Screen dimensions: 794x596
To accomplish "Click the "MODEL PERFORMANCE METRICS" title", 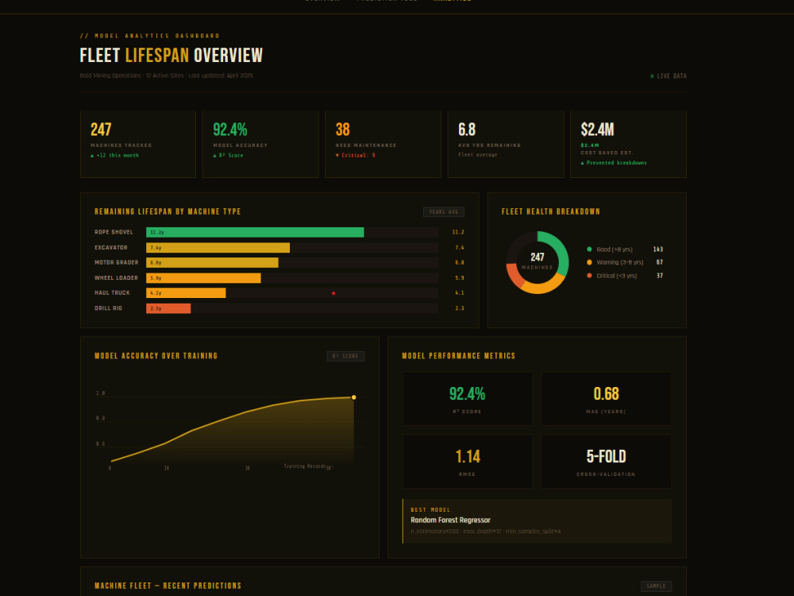I will [458, 356].
